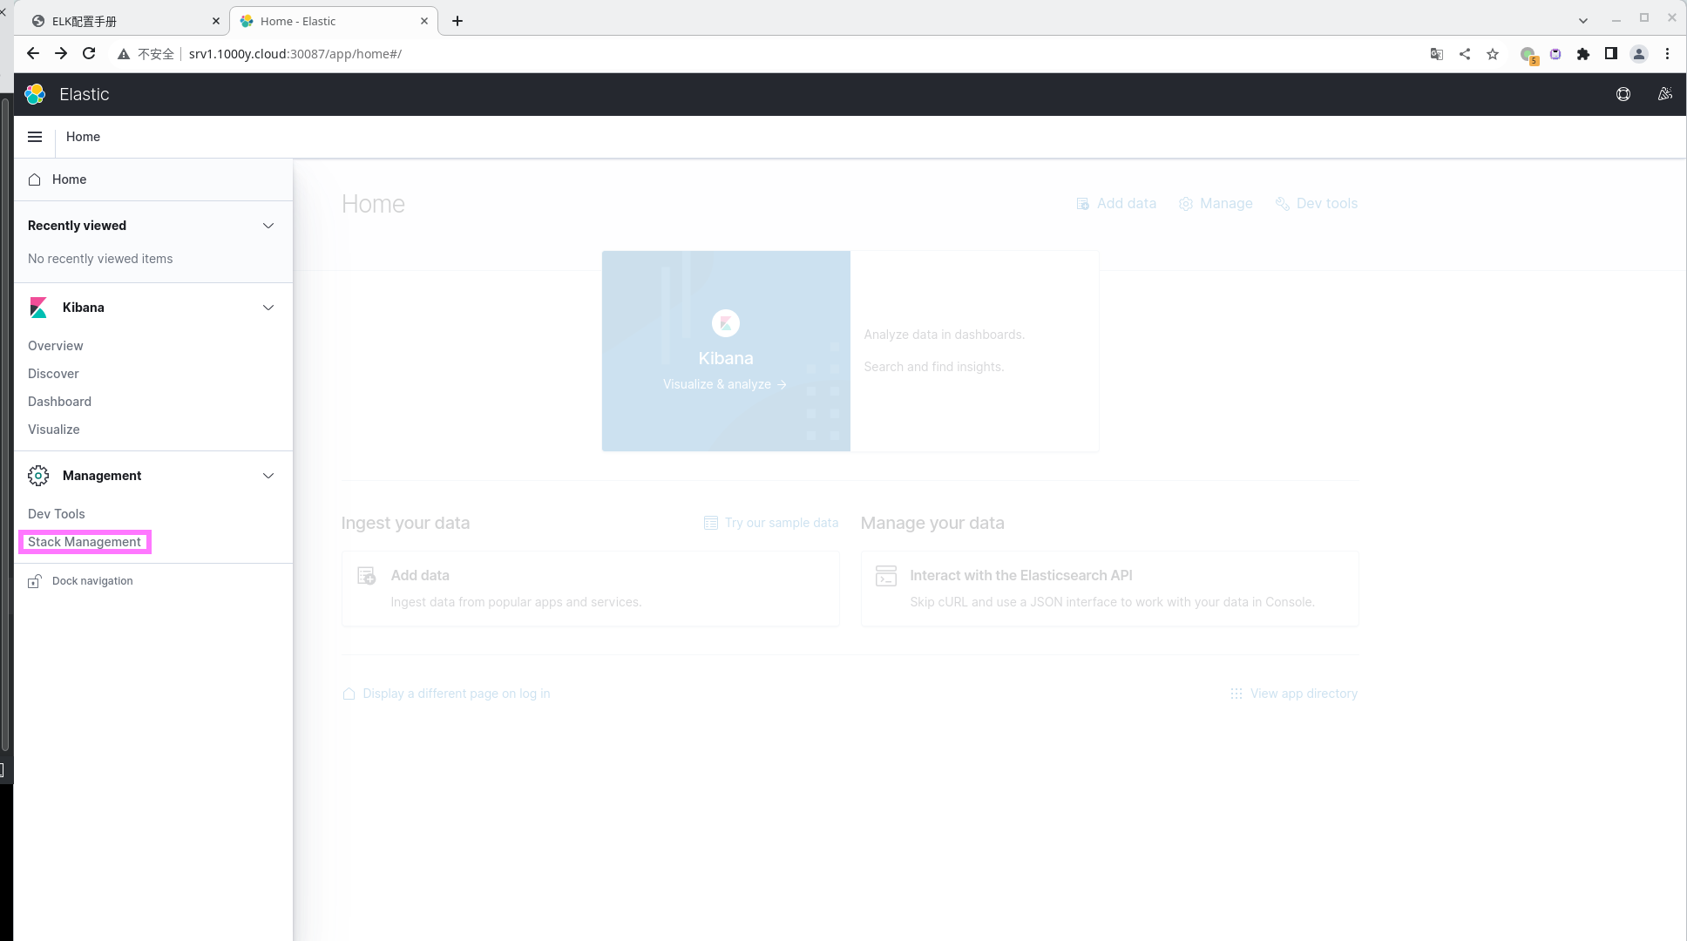Viewport: 1687px width, 941px height.
Task: Click Interact with the Elasticsearch API card
Action: (x=1109, y=588)
